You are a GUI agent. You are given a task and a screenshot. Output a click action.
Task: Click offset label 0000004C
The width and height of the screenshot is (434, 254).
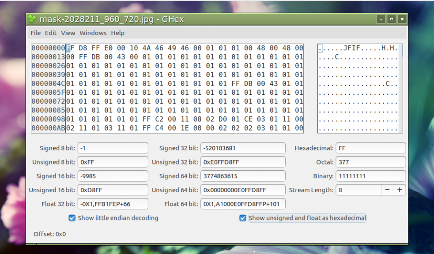click(x=48, y=83)
